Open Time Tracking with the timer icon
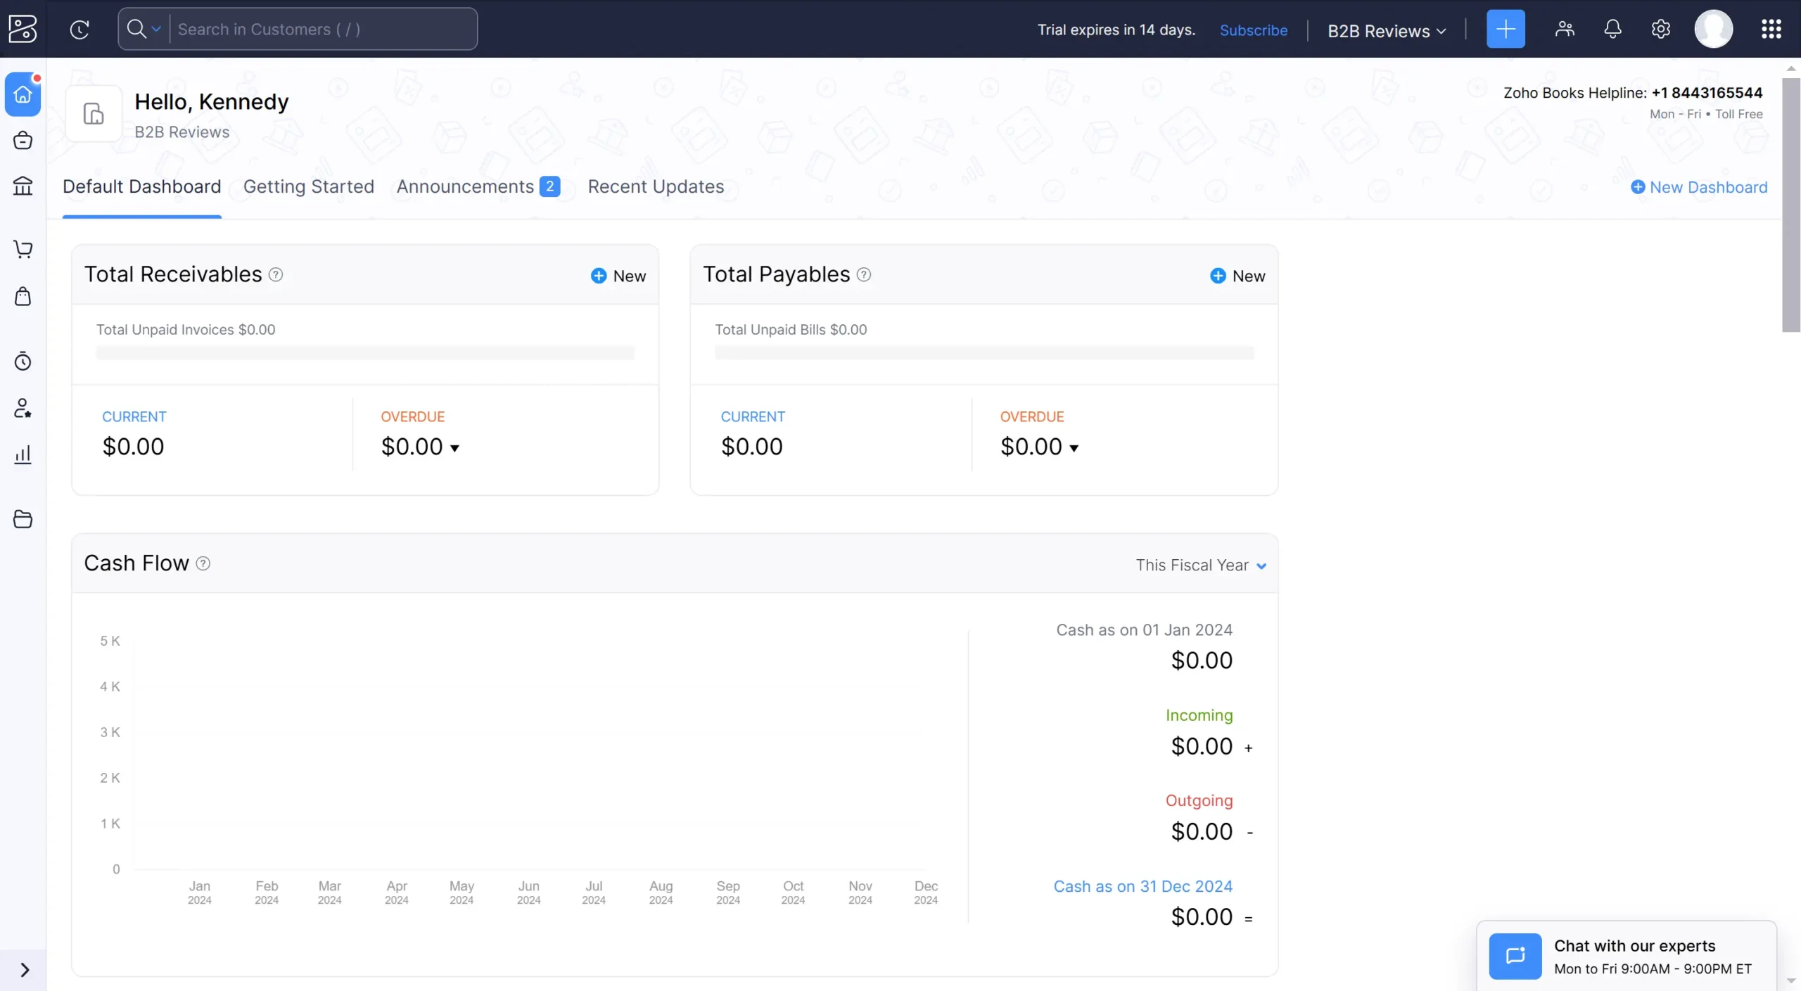 (x=23, y=361)
